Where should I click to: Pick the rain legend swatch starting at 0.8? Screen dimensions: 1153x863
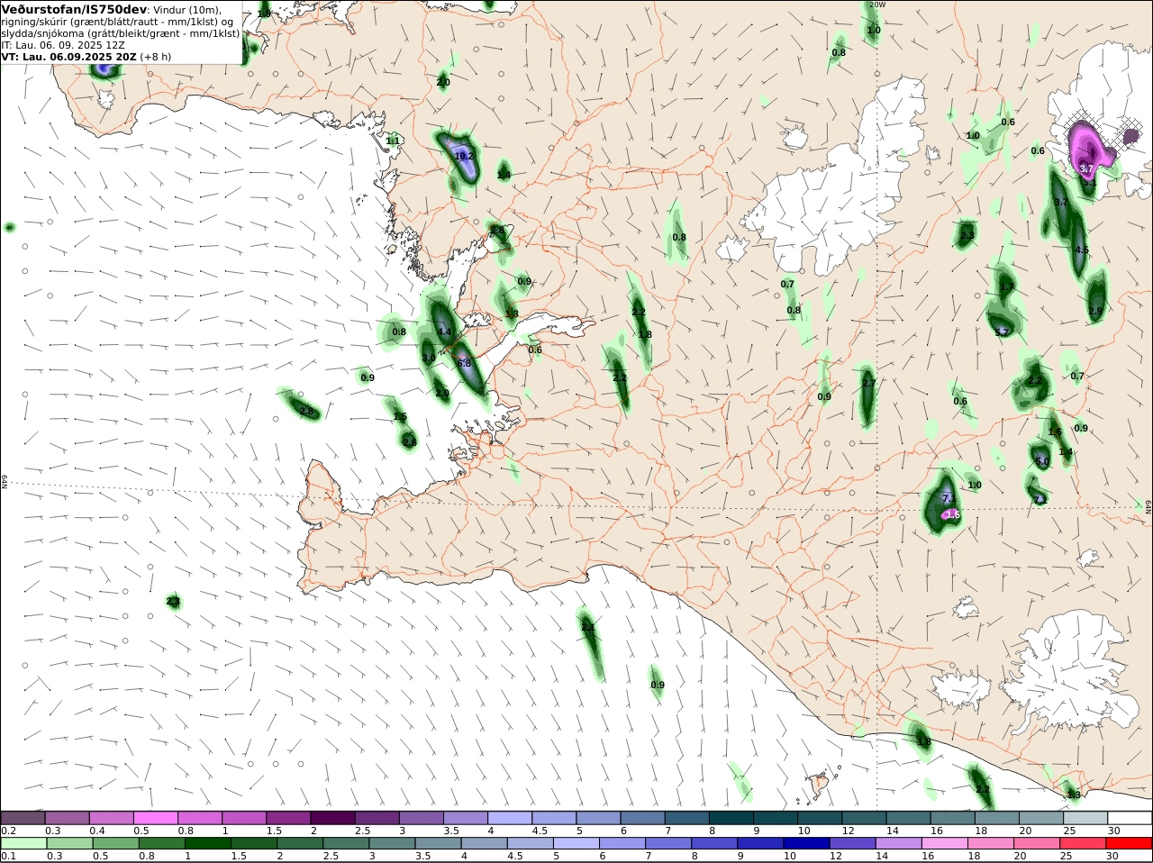point(162,843)
